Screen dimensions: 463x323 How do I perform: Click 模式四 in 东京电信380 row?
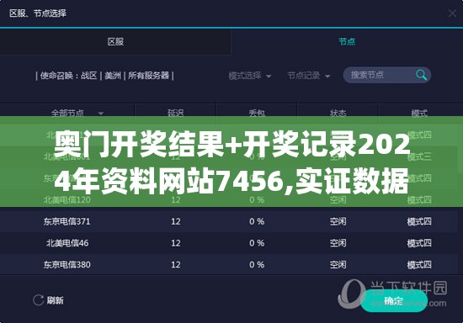pyautogui.click(x=419, y=265)
